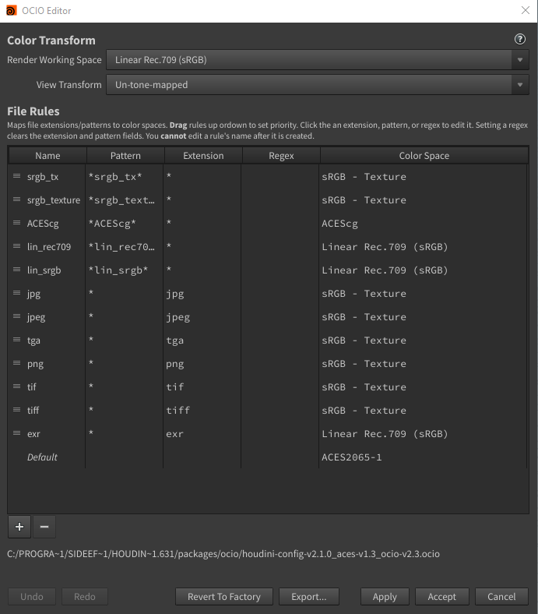The height and width of the screenshot is (614, 538).
Task: Click the drag handle for png rule
Action: click(x=17, y=363)
